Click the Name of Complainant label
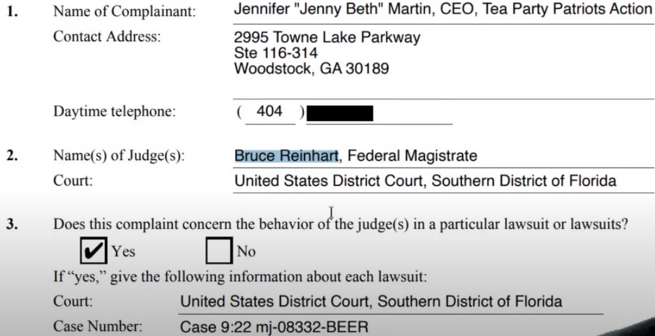Image resolution: width=655 pixels, height=336 pixels. tap(124, 11)
